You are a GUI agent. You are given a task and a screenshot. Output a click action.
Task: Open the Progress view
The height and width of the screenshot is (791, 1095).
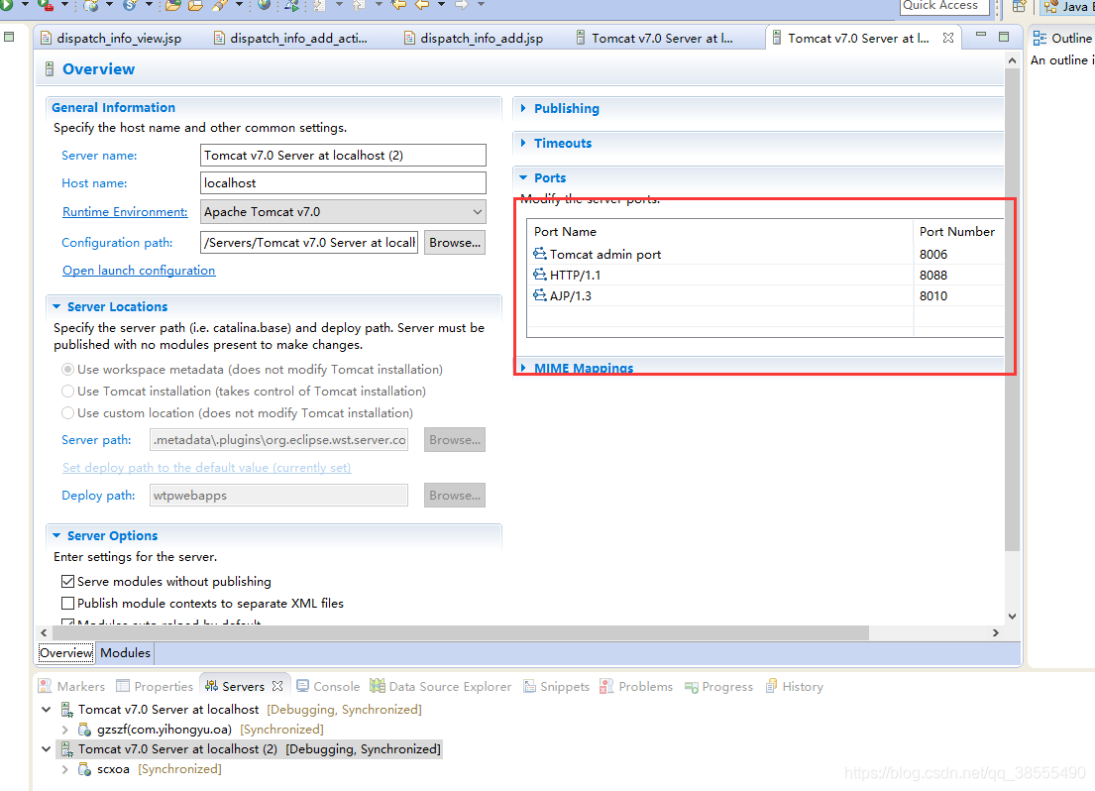[718, 687]
